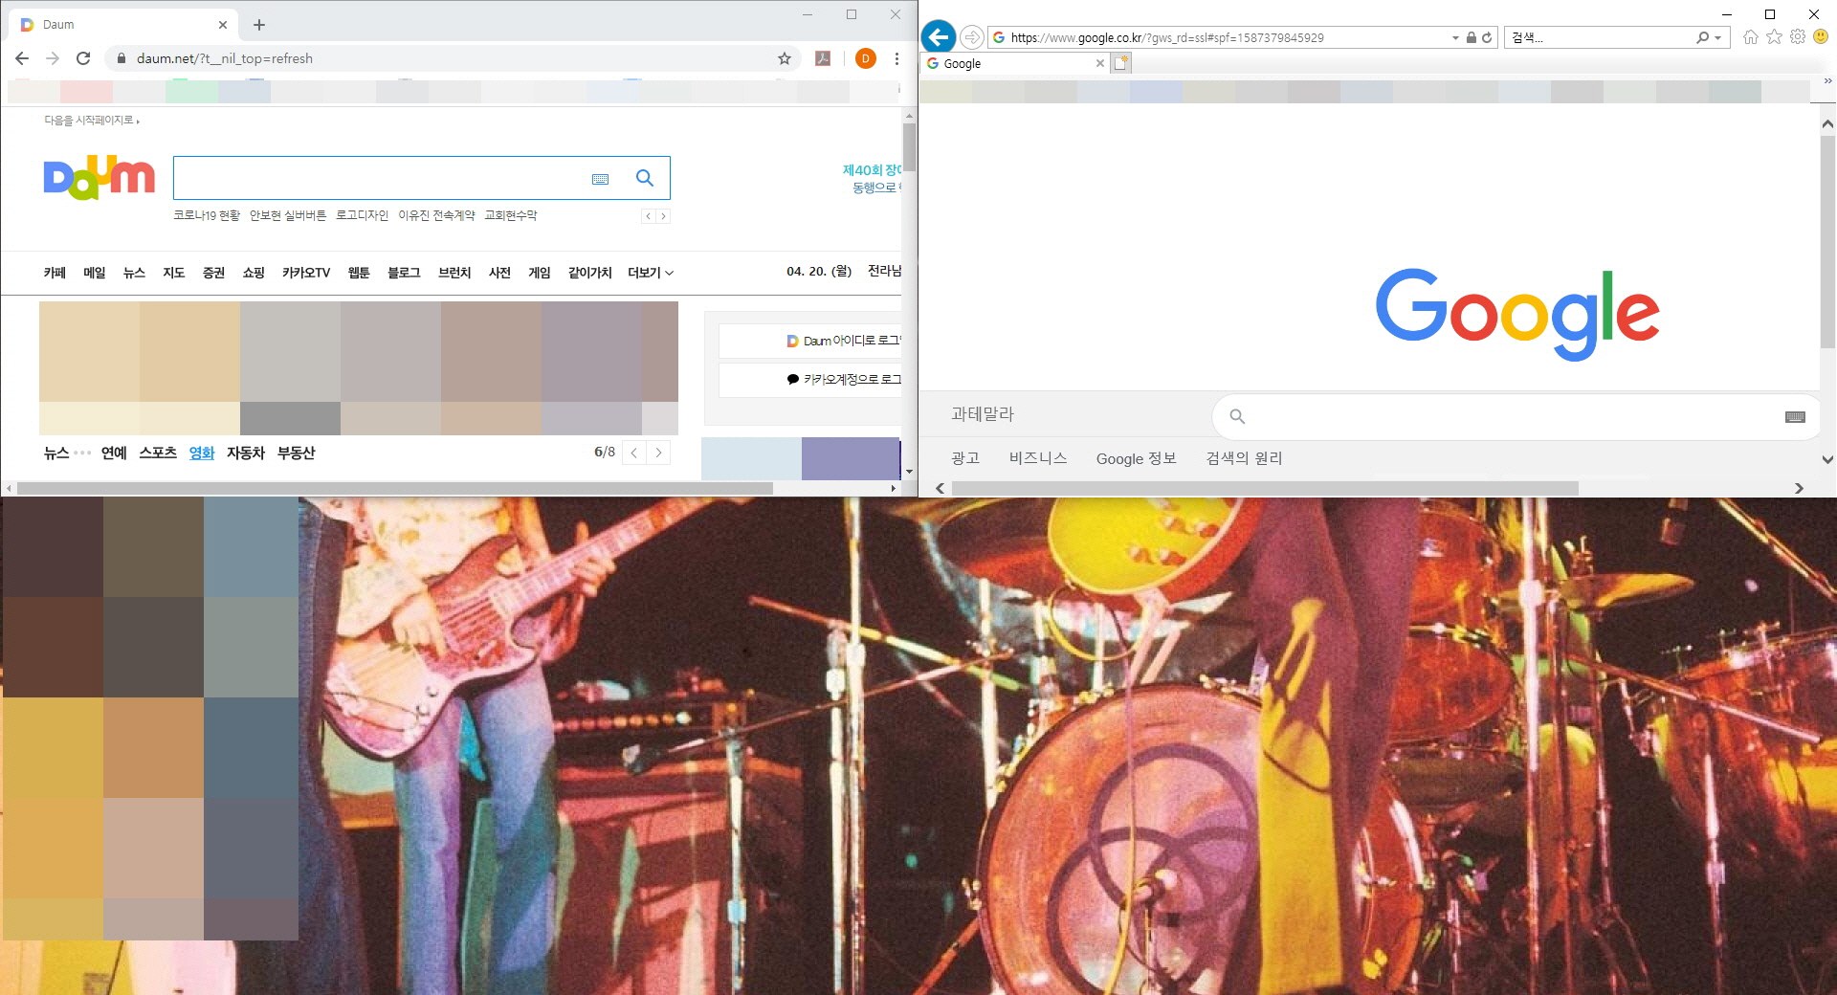
Task: Open the 교회헌수막 keyword link
Action: point(510,215)
